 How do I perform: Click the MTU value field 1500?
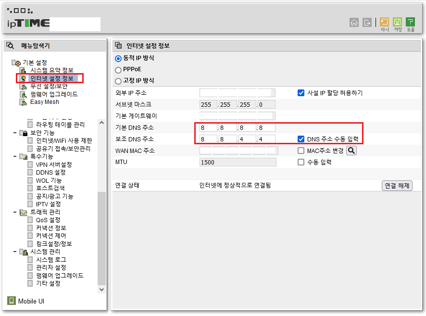238,162
